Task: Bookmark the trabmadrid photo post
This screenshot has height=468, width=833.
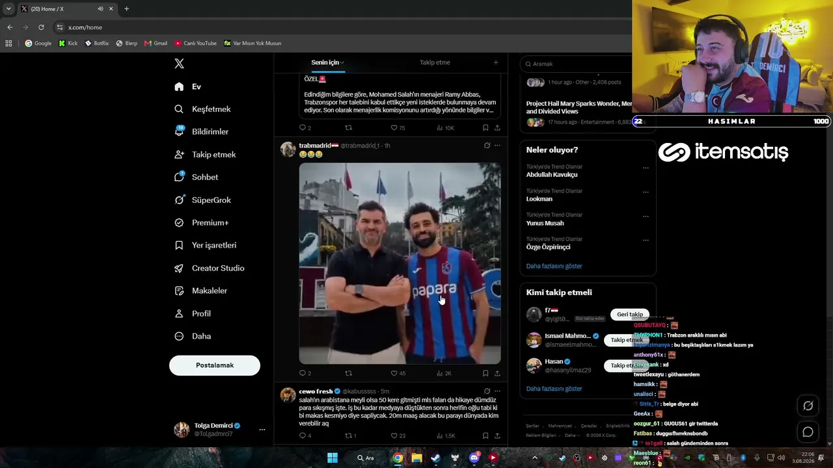Action: [x=485, y=373]
